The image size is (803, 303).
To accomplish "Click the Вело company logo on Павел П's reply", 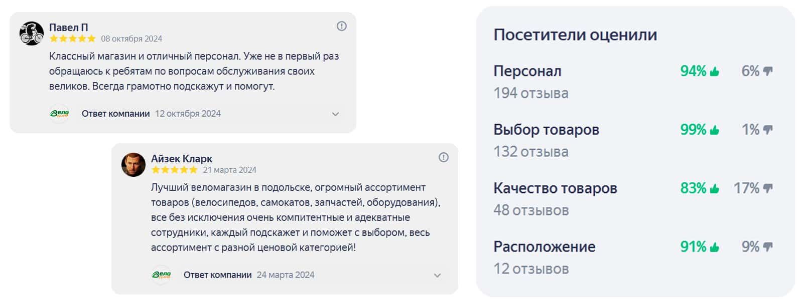I will coord(59,114).
